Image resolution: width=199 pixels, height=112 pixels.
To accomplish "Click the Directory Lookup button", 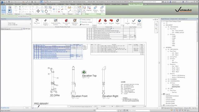I will 86,22.
